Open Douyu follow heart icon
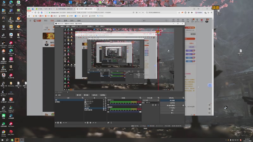253x142 pixels. tap(178, 20)
